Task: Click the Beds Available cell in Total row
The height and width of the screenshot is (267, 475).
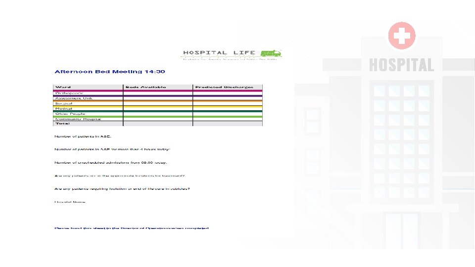Action: tap(158, 124)
